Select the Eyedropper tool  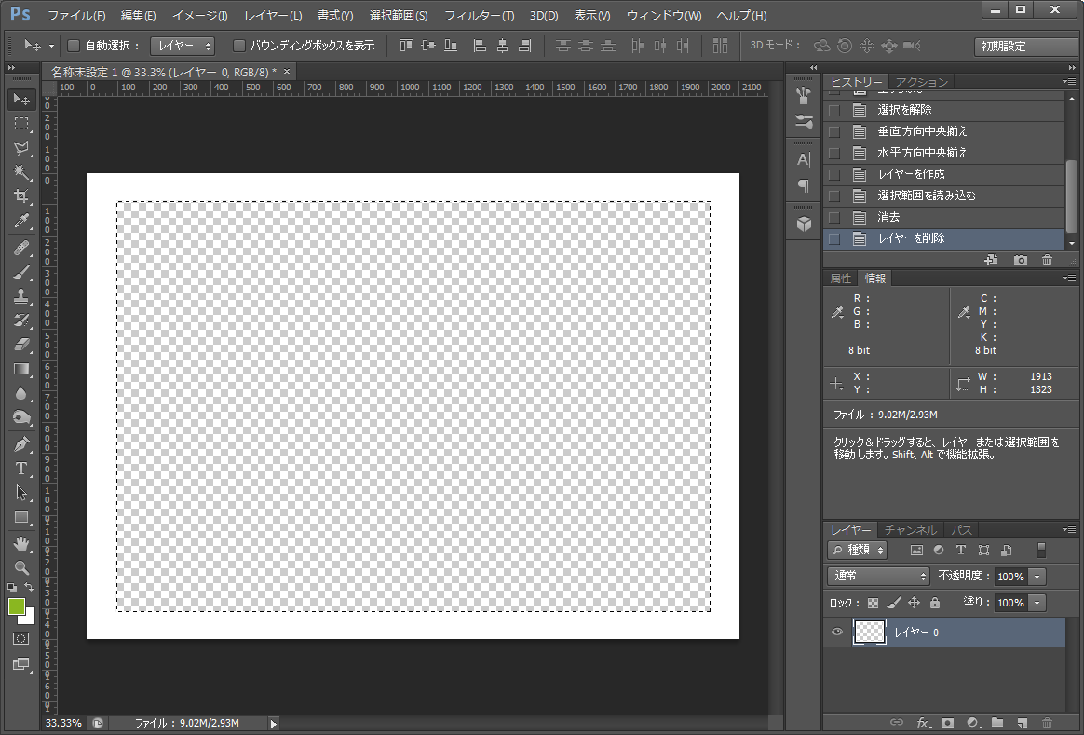point(21,222)
